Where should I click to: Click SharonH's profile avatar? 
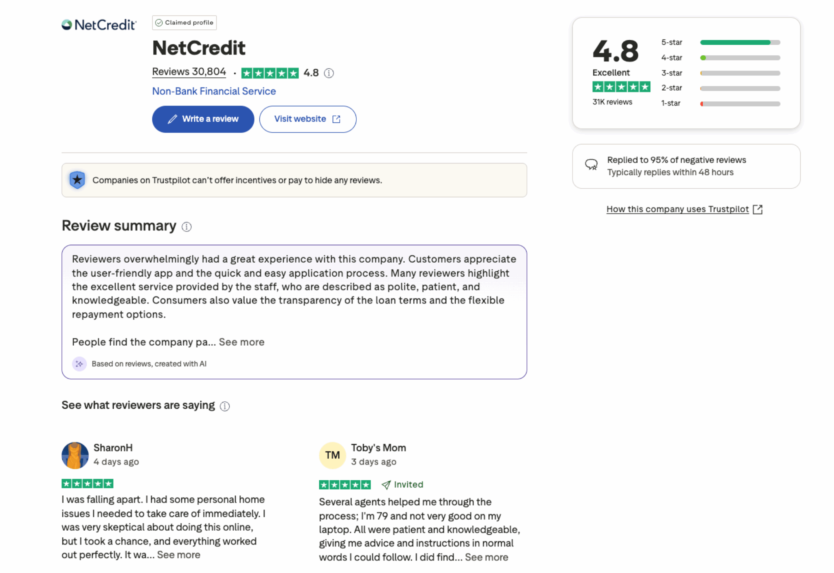(75, 455)
